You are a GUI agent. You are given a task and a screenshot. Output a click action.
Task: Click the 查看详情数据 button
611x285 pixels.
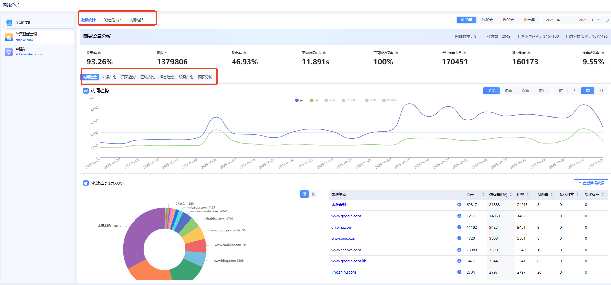[x=591, y=183]
